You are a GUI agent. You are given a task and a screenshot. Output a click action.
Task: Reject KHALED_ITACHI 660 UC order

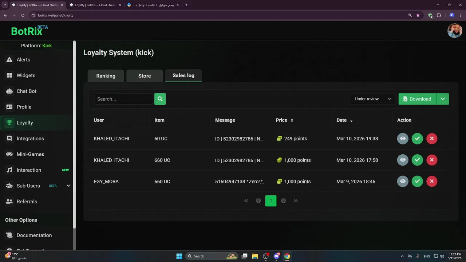(x=432, y=160)
